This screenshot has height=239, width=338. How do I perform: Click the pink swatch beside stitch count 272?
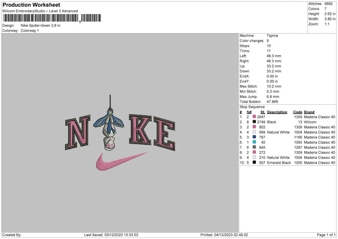pos(255,152)
